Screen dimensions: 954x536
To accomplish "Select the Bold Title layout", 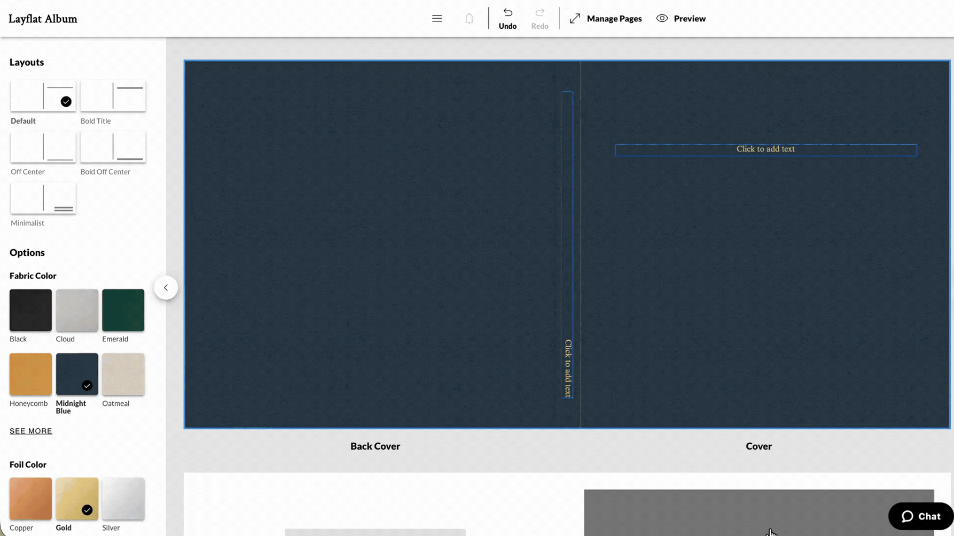I will click(113, 96).
